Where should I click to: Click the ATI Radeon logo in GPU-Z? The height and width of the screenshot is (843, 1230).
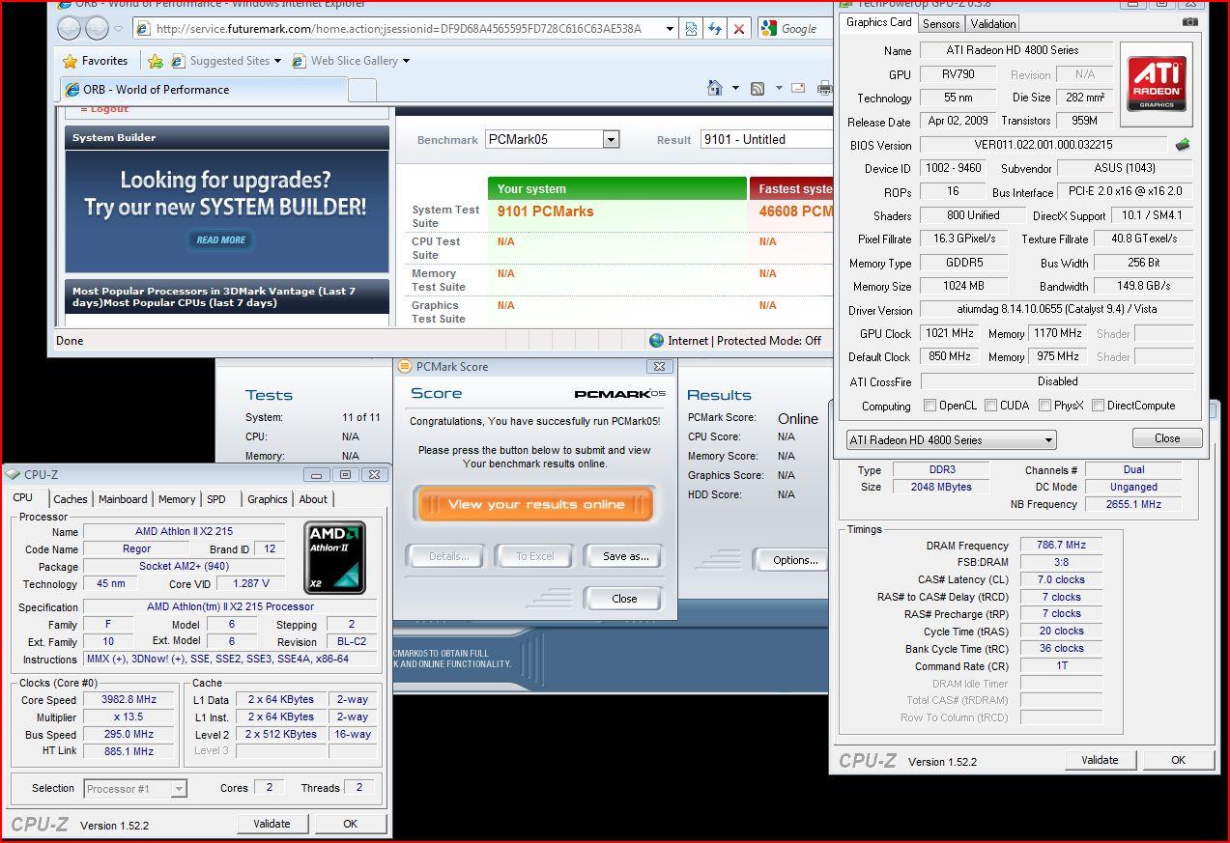click(1157, 83)
